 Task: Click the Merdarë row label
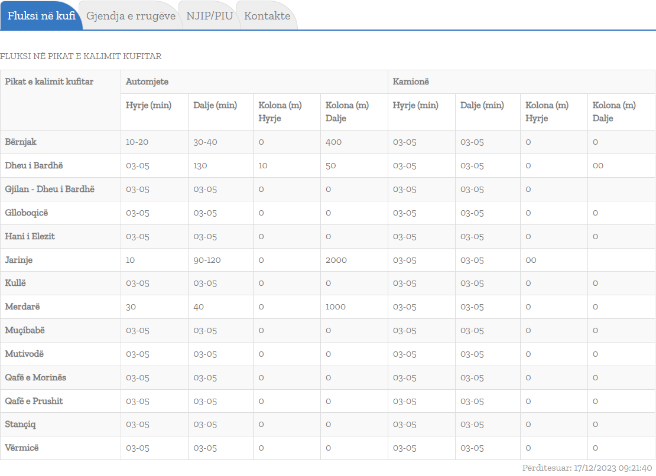click(22, 307)
